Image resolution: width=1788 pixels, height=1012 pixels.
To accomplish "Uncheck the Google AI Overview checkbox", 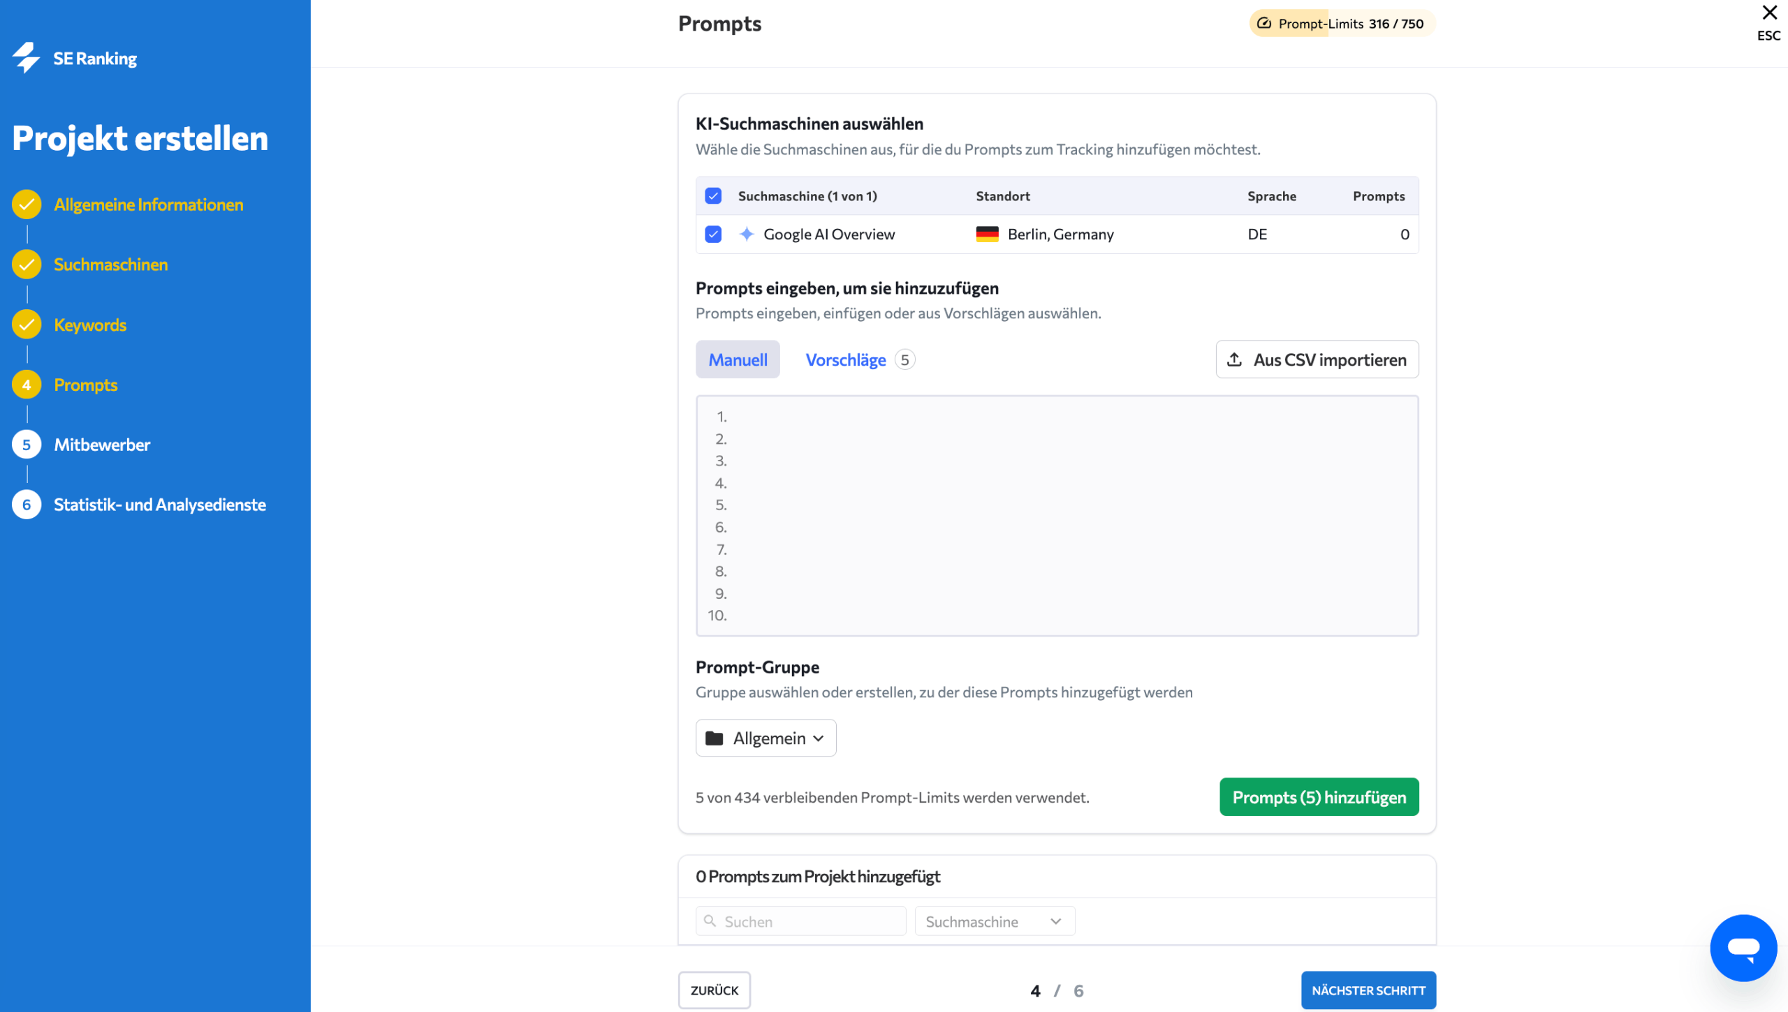I will 713,235.
